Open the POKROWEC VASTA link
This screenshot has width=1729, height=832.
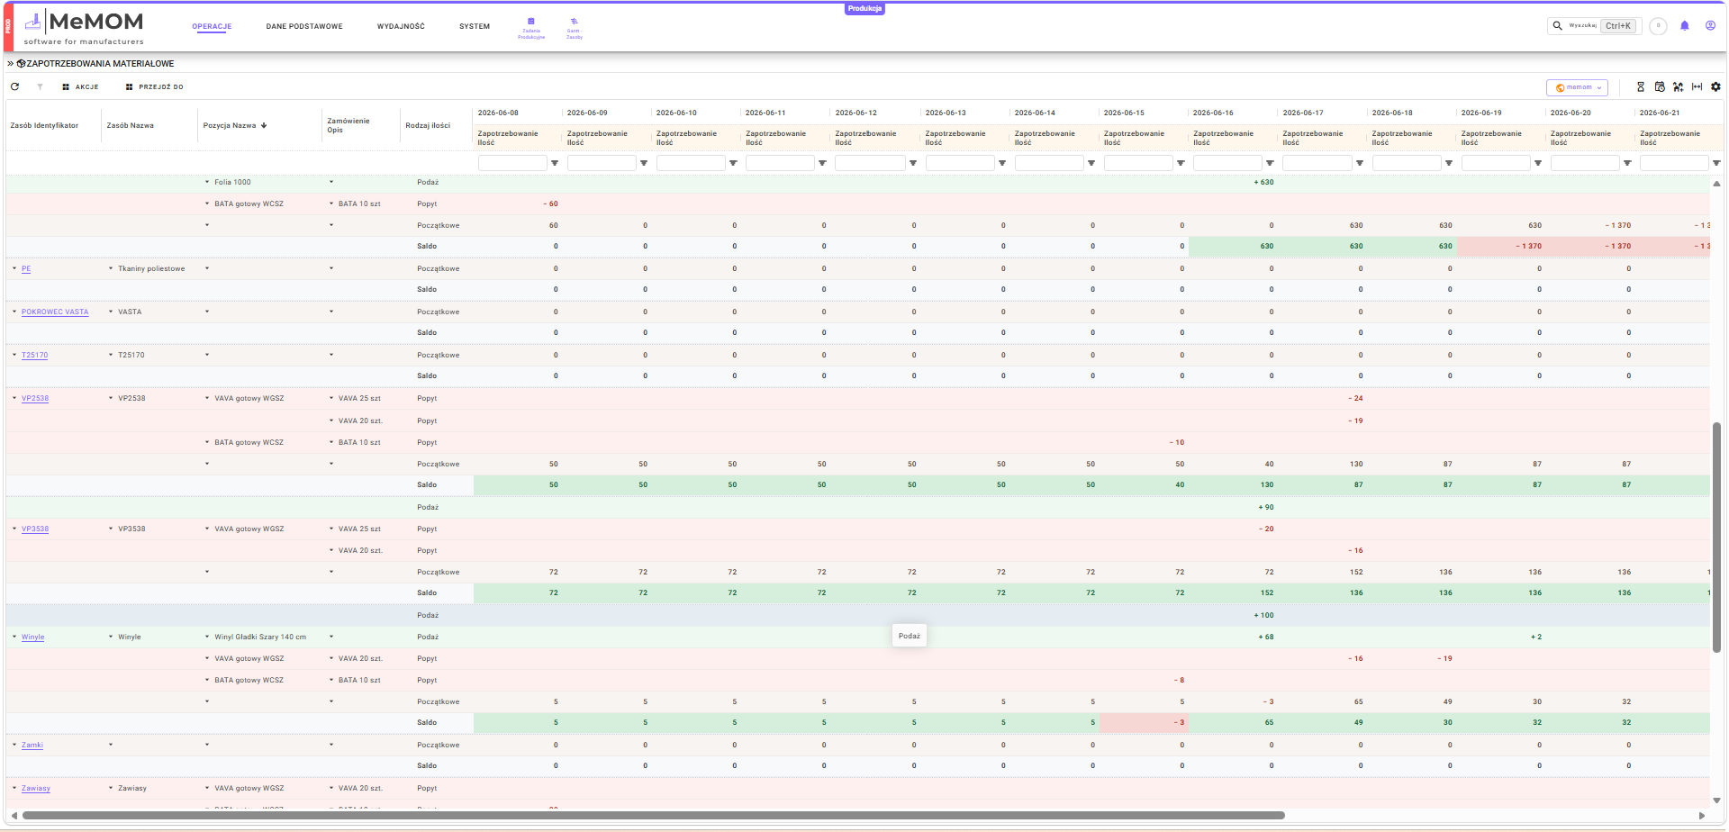point(55,312)
